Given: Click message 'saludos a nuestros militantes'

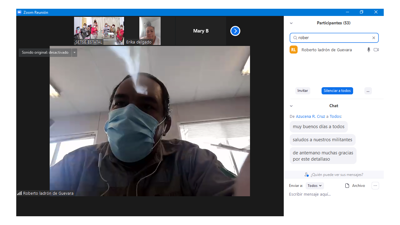Looking at the screenshot, I should 322,140.
